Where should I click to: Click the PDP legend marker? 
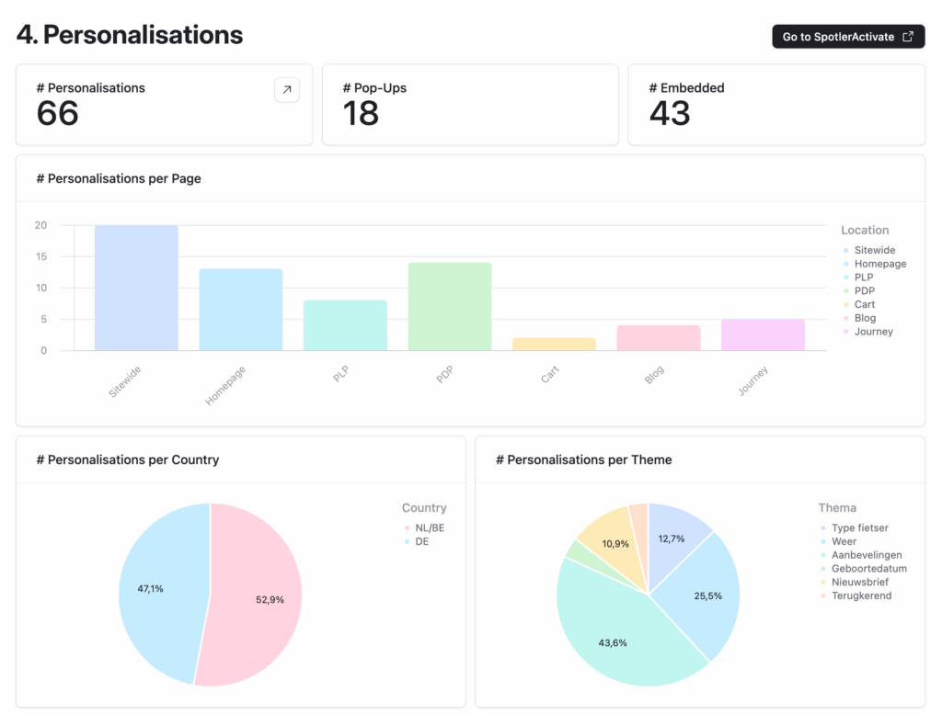847,290
